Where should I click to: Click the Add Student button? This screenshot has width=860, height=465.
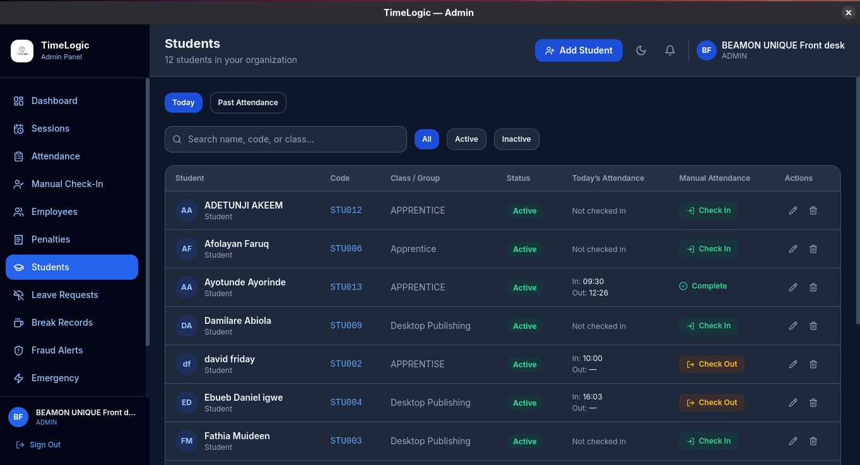coord(579,50)
